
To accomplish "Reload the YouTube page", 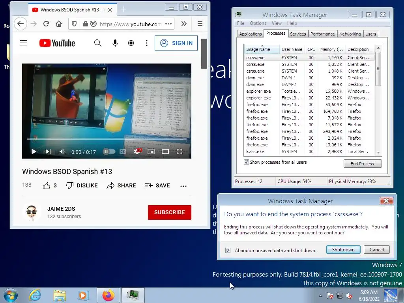I will [x=46, y=24].
